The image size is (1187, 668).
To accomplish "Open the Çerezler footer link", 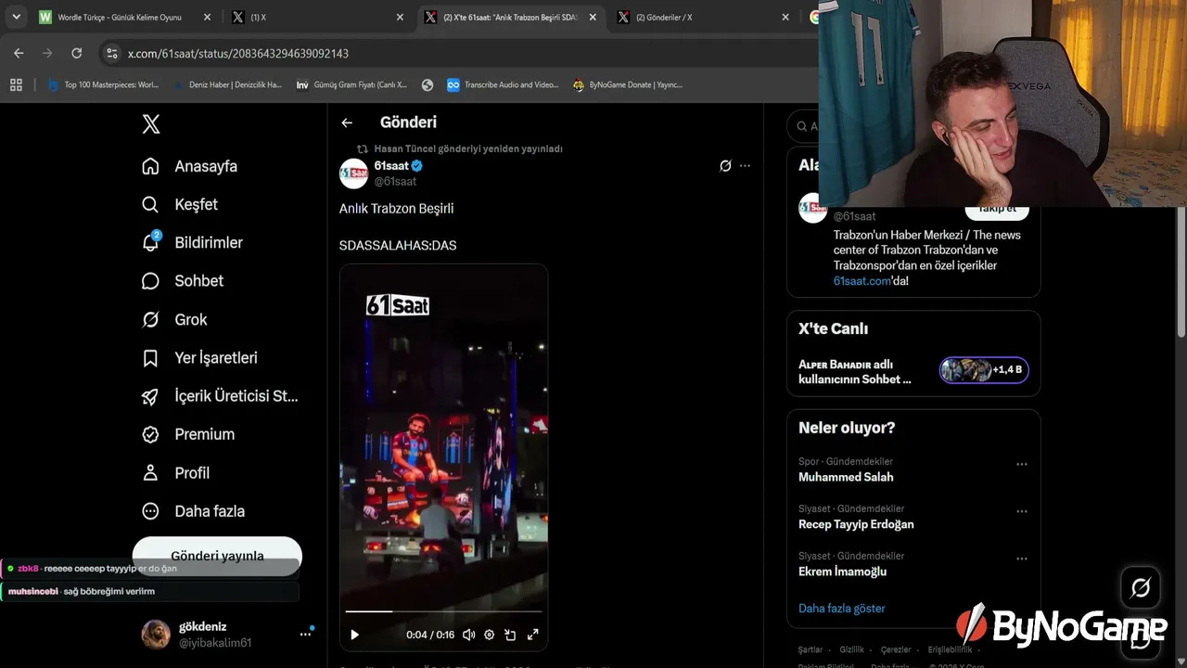I will (896, 649).
